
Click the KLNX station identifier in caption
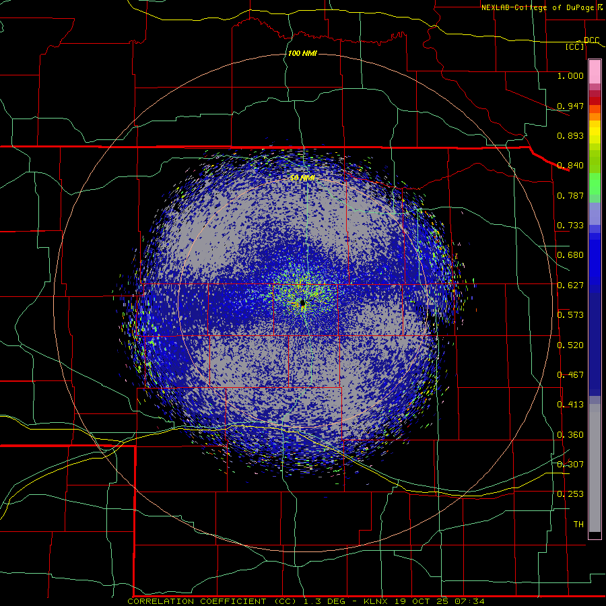coord(375,601)
